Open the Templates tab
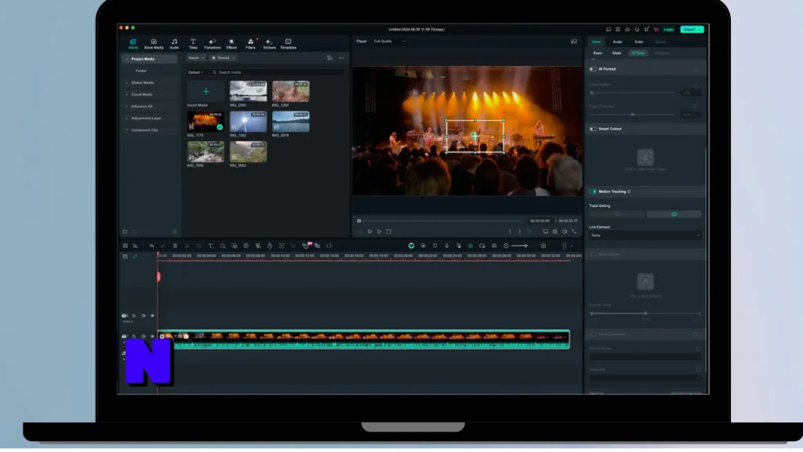Viewport: 803px width, 452px height. point(289,44)
